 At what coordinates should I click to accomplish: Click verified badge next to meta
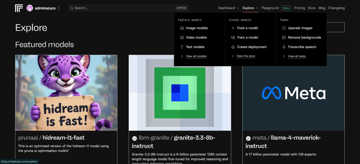[248, 138]
